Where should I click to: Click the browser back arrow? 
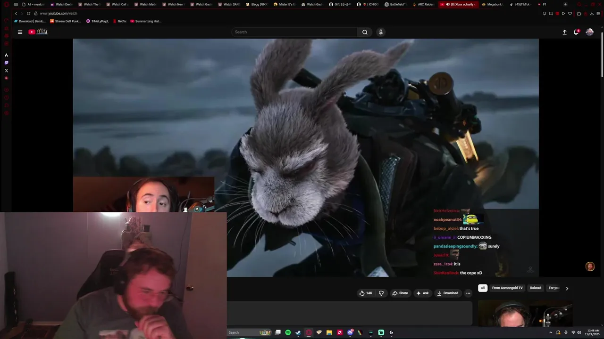[x=16, y=13]
